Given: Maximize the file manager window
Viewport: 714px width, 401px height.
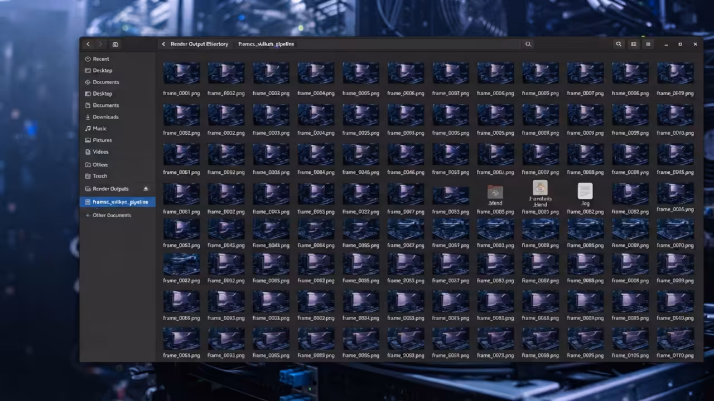Looking at the screenshot, I should point(680,44).
